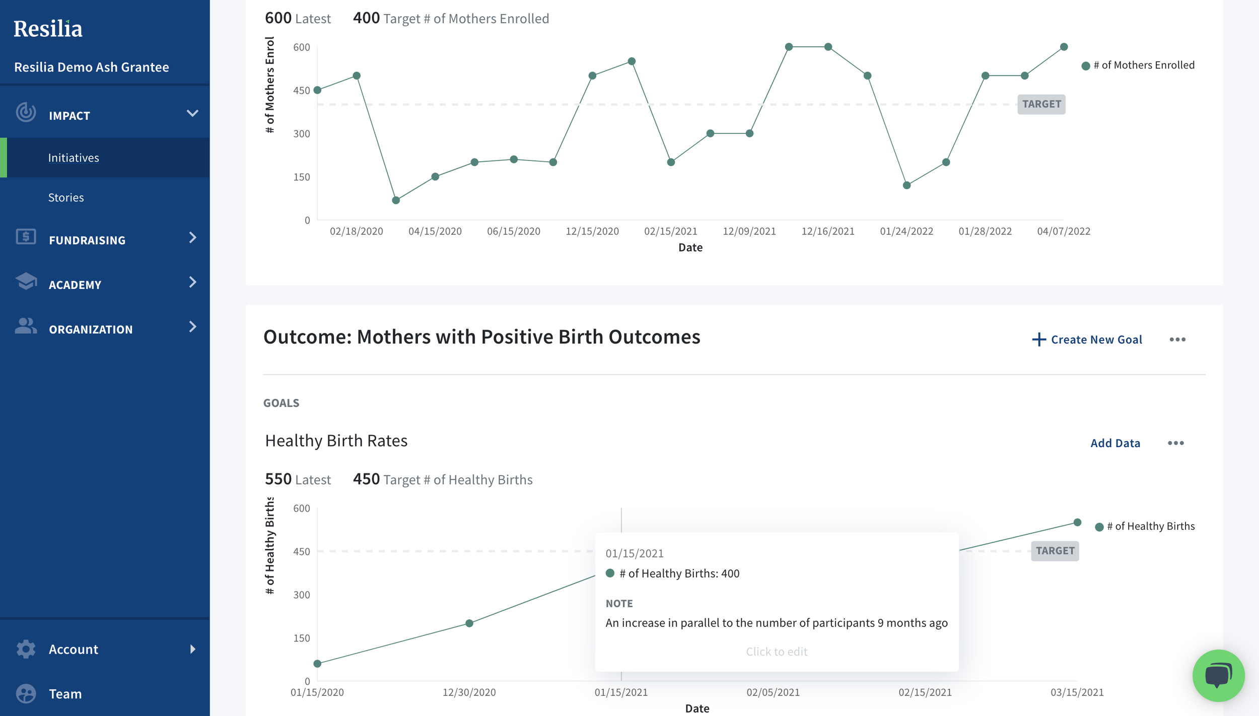The image size is (1259, 716).
Task: Click the Create New Goal link
Action: click(1096, 339)
